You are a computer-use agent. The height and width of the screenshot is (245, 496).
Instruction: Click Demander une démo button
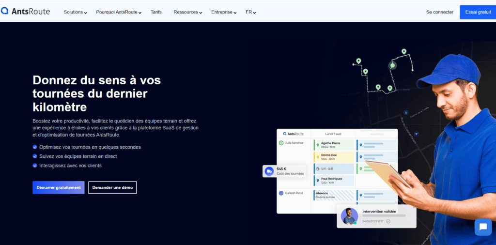(x=112, y=187)
